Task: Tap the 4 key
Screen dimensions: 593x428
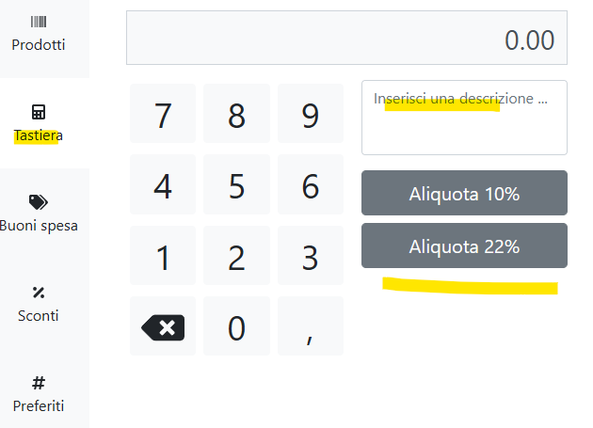Action: pyautogui.click(x=163, y=185)
